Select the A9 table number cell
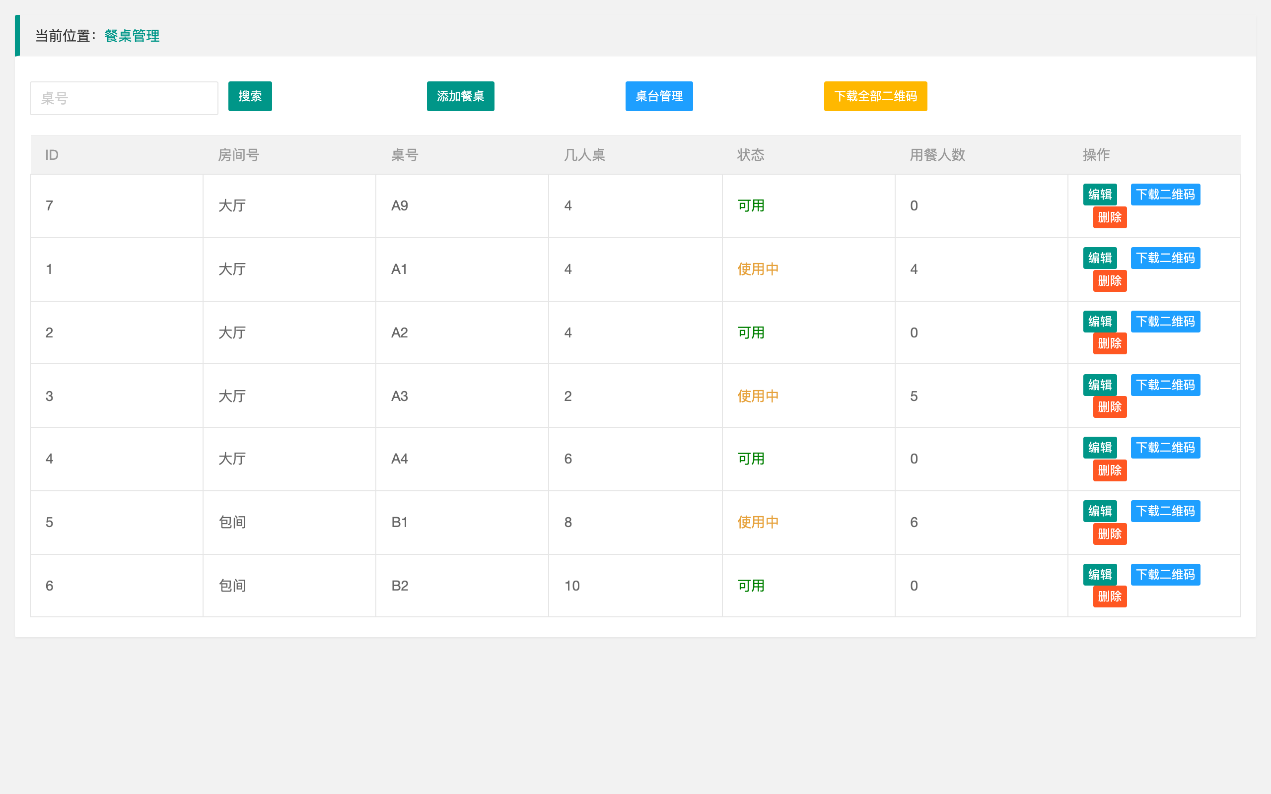Image resolution: width=1271 pixels, height=794 pixels. point(462,206)
